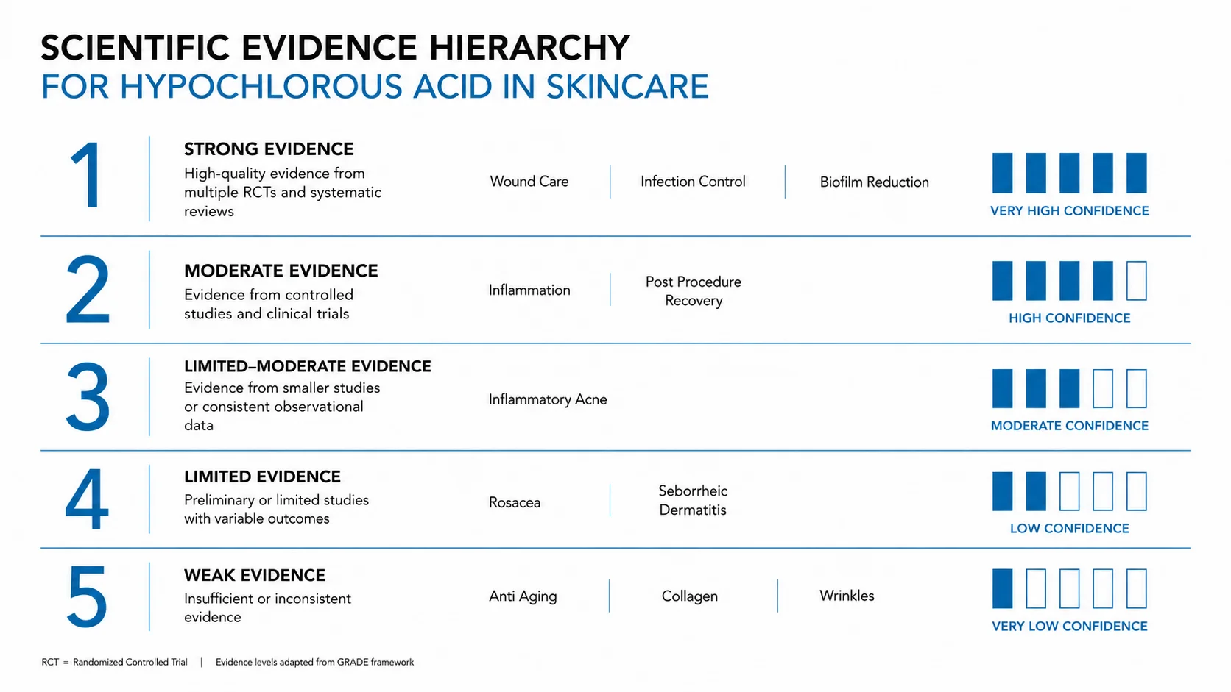1231x692 pixels.
Task: Click description "Evidence from smaller studies or consistent observational data"
Action: click(282, 407)
